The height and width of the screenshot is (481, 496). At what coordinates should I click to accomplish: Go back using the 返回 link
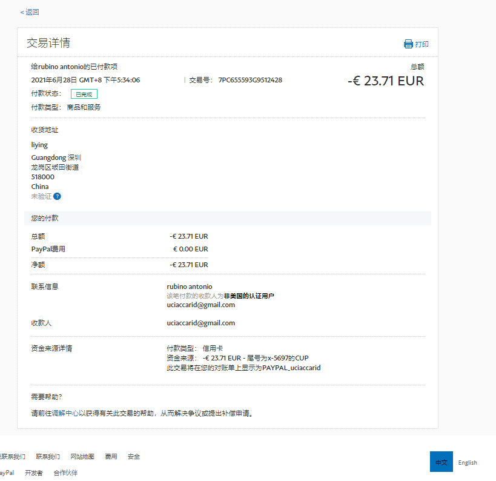(x=30, y=12)
